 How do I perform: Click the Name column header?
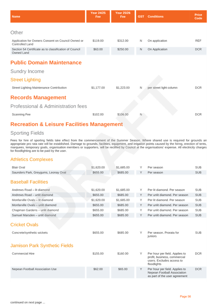click(16, 17)
